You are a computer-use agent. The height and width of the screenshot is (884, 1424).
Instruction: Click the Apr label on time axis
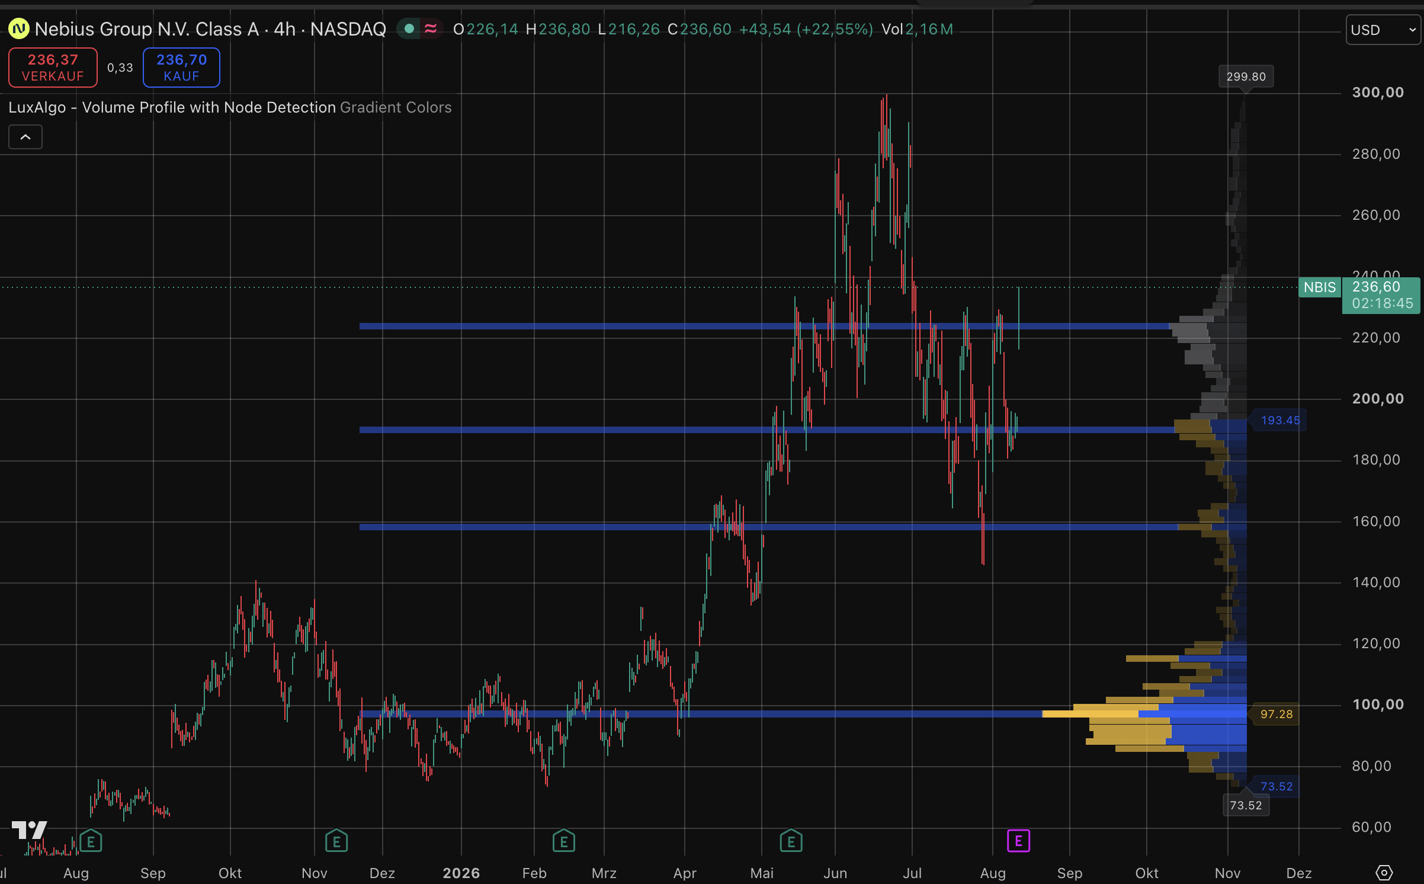tap(685, 873)
